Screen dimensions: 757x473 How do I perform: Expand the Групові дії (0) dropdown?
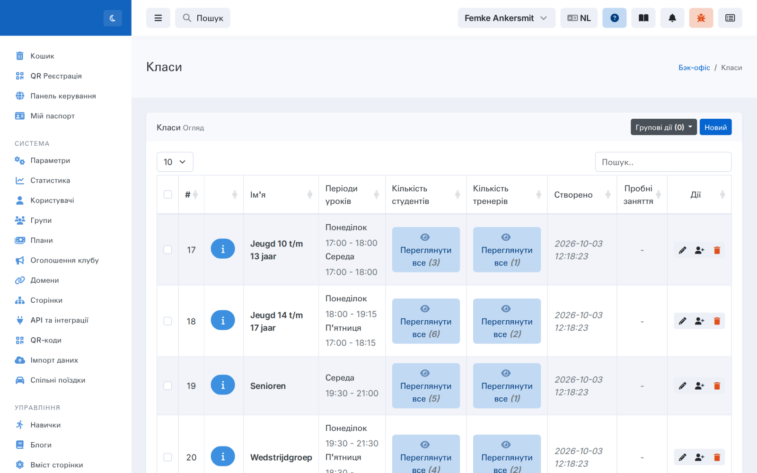click(x=663, y=127)
